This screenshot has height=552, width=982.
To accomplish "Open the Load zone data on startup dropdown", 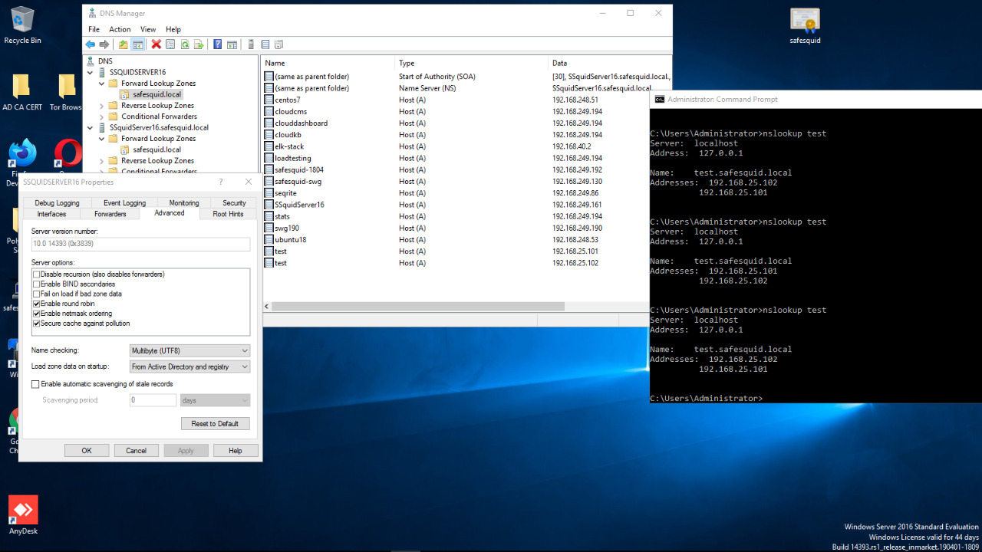I will tap(189, 366).
